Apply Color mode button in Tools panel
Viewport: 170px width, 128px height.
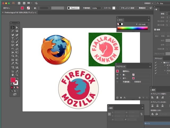tap(12, 87)
